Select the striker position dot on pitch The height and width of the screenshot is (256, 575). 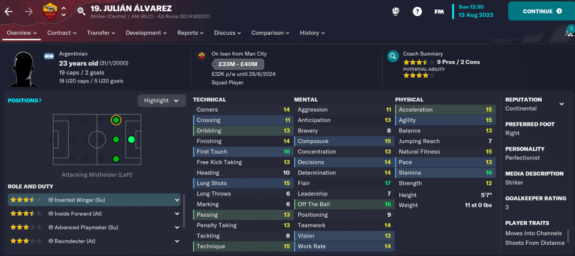(132, 139)
